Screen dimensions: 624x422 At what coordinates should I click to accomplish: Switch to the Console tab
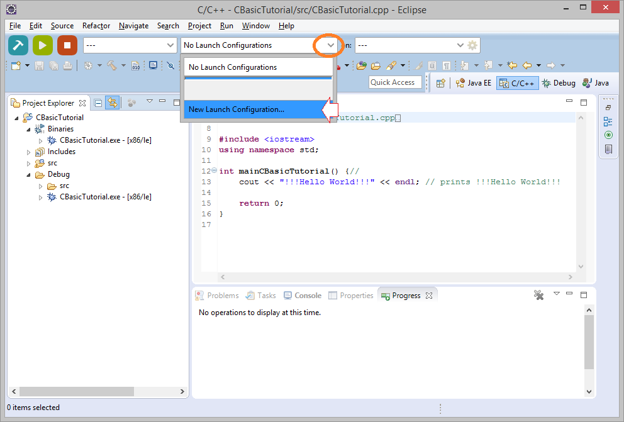[303, 296]
